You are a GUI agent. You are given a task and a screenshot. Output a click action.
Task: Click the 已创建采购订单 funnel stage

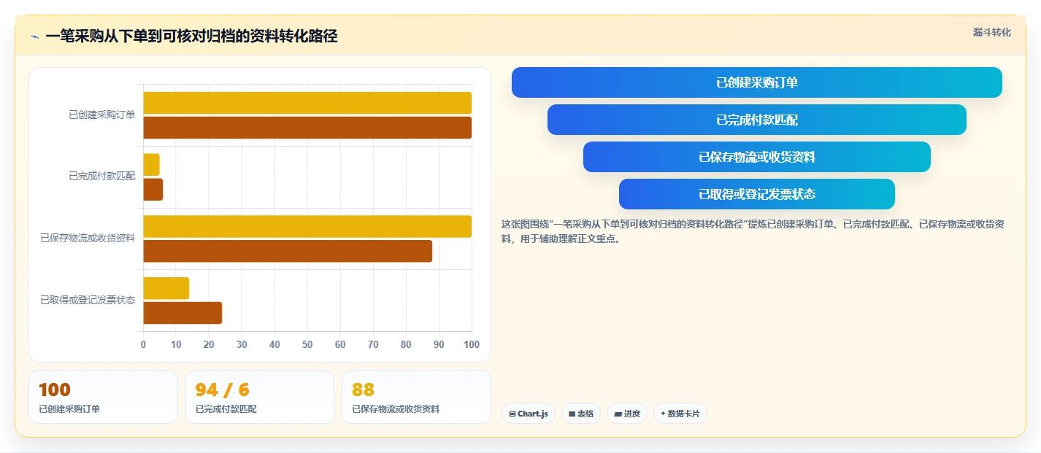757,82
